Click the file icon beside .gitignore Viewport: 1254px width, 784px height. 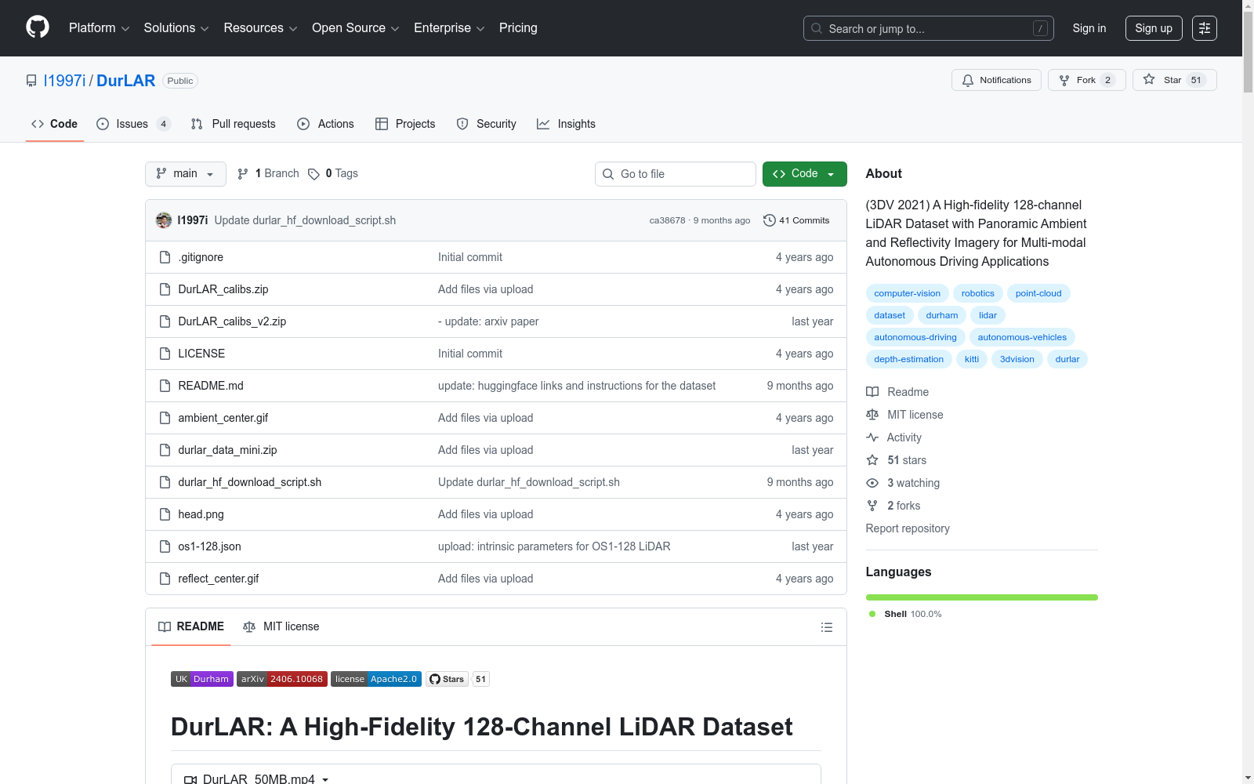165,257
